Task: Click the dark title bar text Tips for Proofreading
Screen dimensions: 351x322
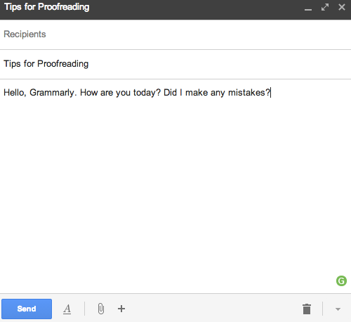Action: click(x=47, y=7)
